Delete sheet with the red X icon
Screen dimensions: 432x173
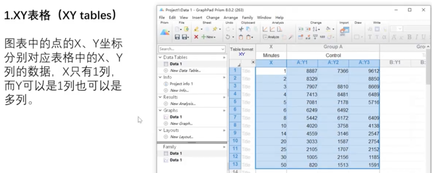pyautogui.click(x=196, y=37)
